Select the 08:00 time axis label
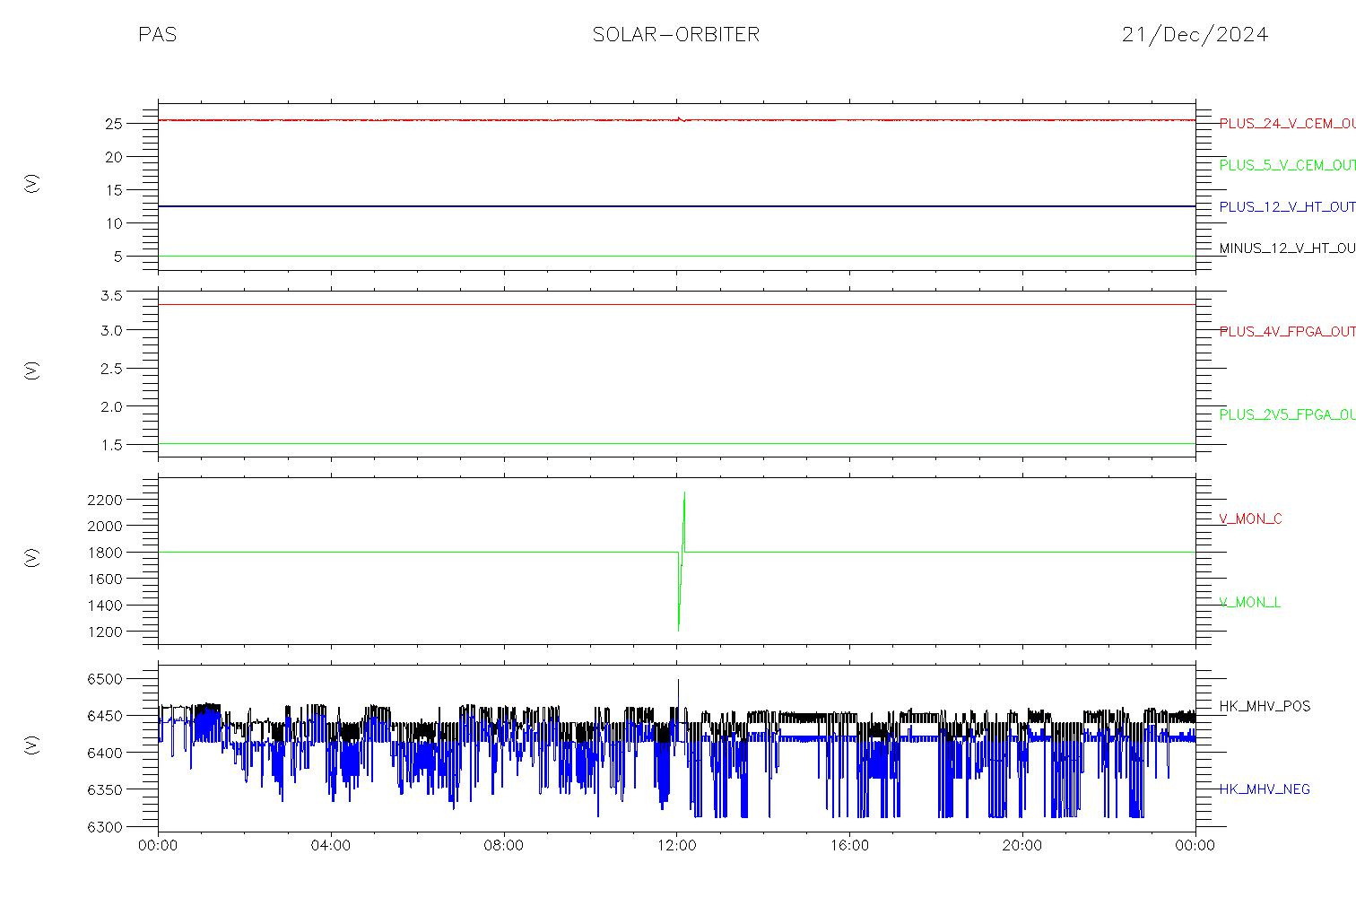Viewport: 1356px width, 915px height. [504, 845]
